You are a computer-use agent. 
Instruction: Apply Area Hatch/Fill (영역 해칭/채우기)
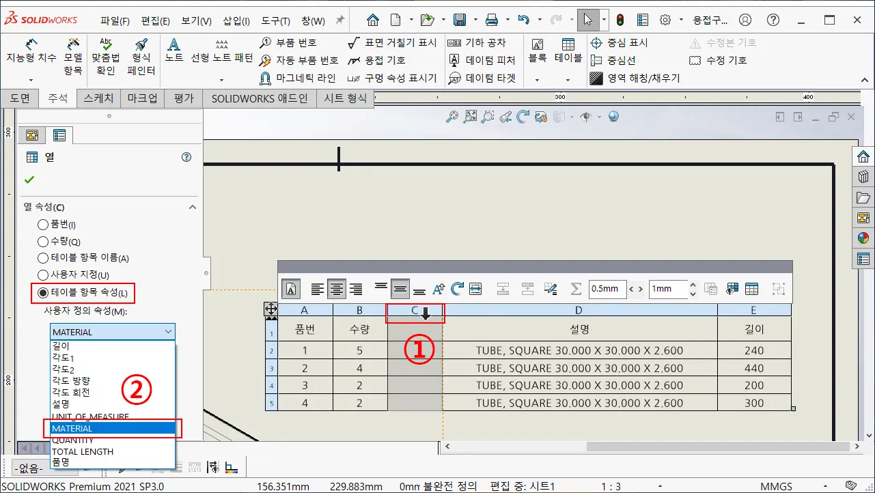(x=635, y=78)
